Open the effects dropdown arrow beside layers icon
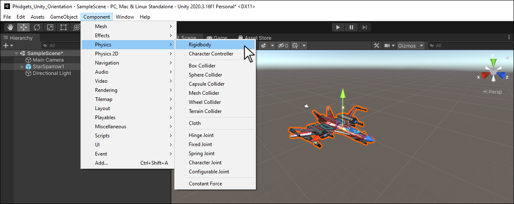The image size is (514, 204). click(x=273, y=46)
